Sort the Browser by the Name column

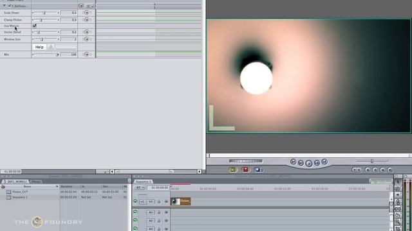coord(30,187)
